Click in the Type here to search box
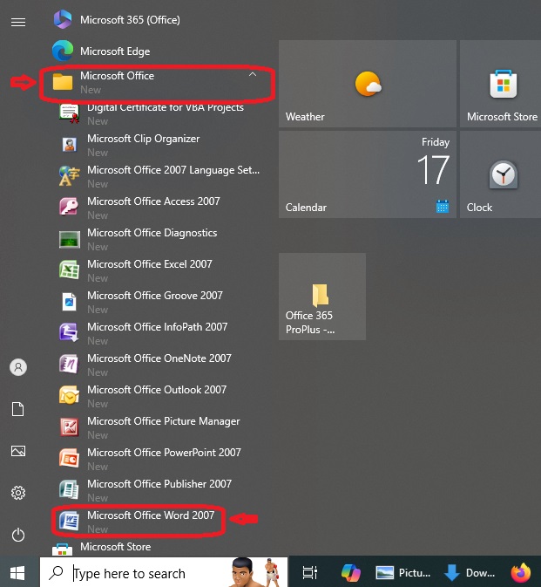This screenshot has width=541, height=587. (x=164, y=573)
